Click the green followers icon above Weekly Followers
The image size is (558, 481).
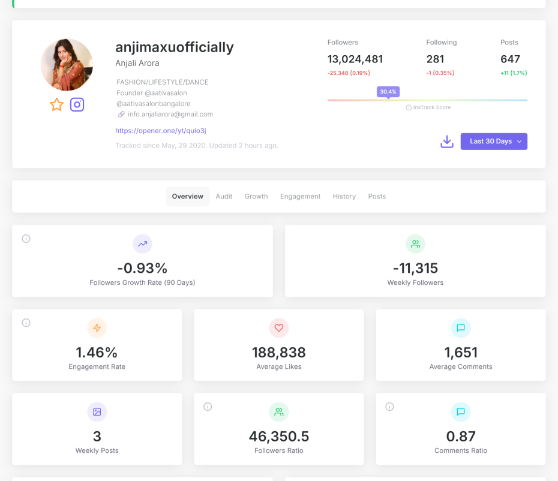click(415, 244)
